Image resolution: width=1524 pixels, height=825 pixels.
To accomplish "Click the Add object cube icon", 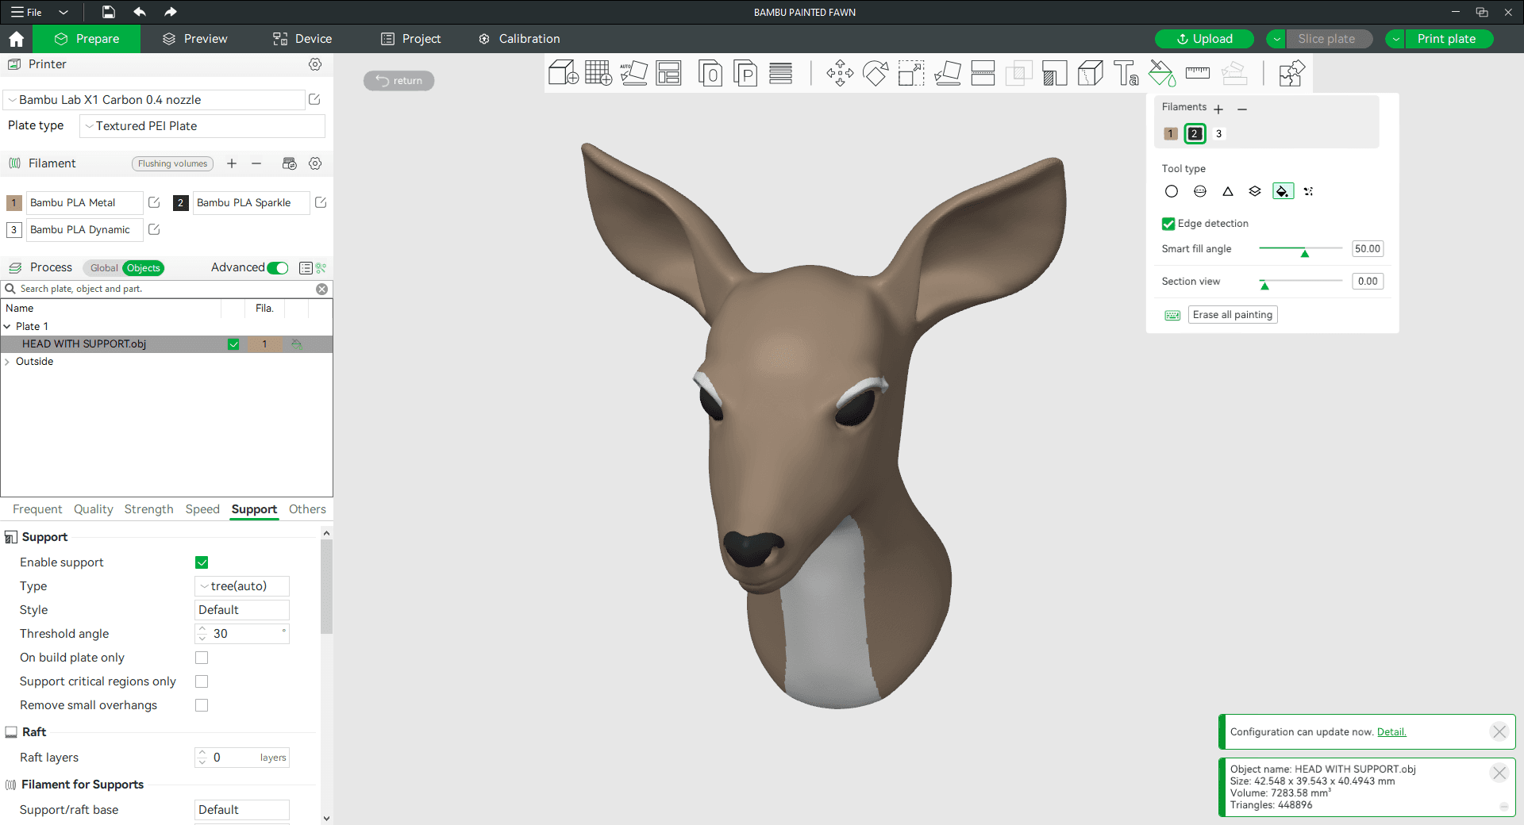I will [564, 73].
